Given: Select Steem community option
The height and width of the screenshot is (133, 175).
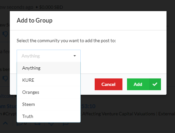Looking at the screenshot, I should [x=49, y=104].
